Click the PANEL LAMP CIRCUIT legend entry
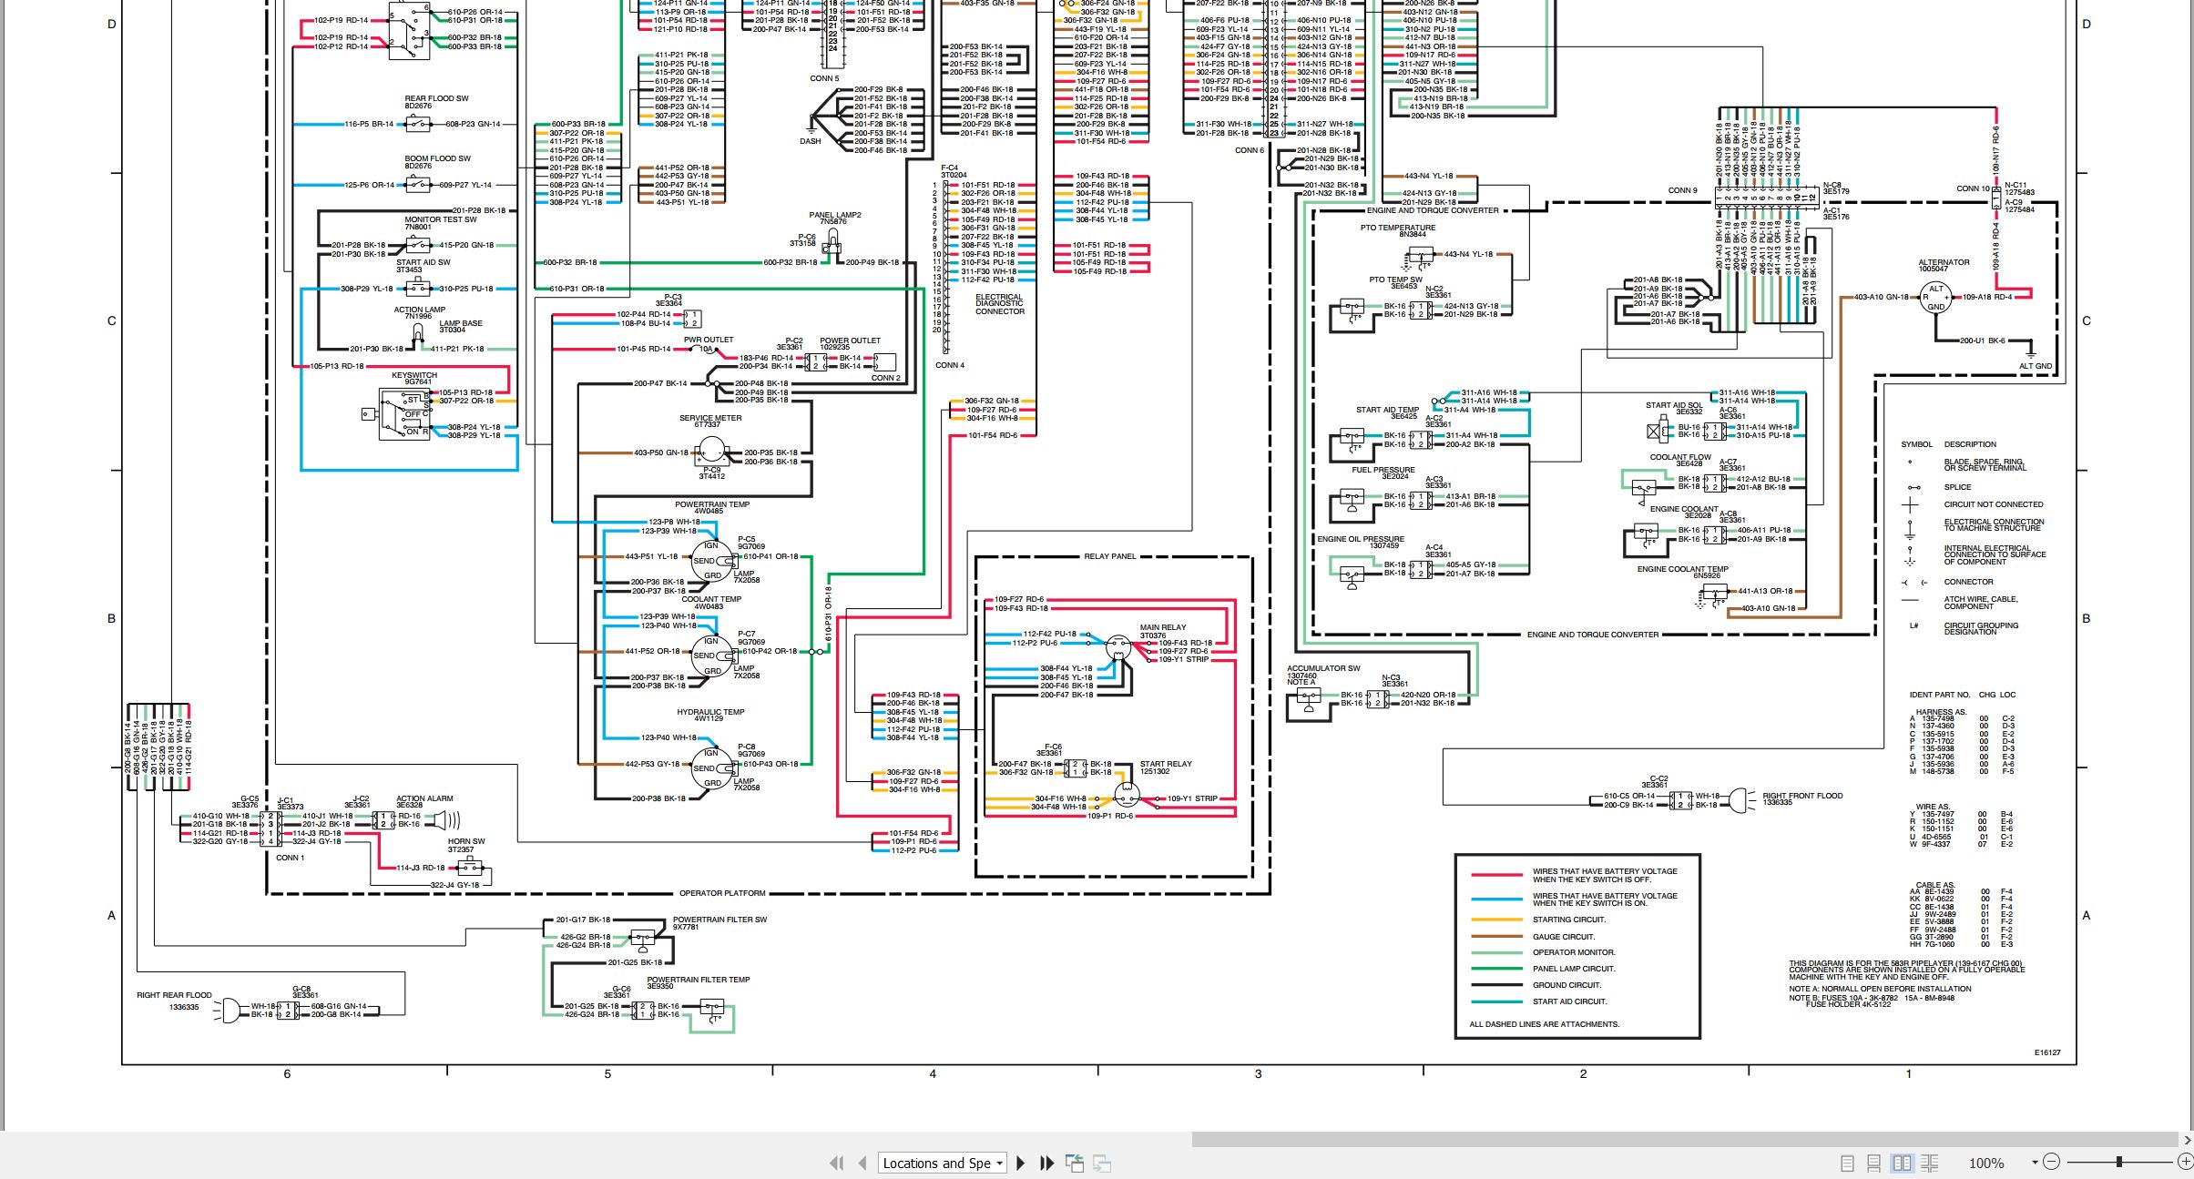Viewport: 2194px width, 1179px height. pyautogui.click(x=1573, y=969)
